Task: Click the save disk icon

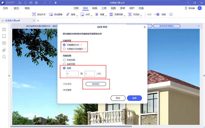Action: [25, 3]
